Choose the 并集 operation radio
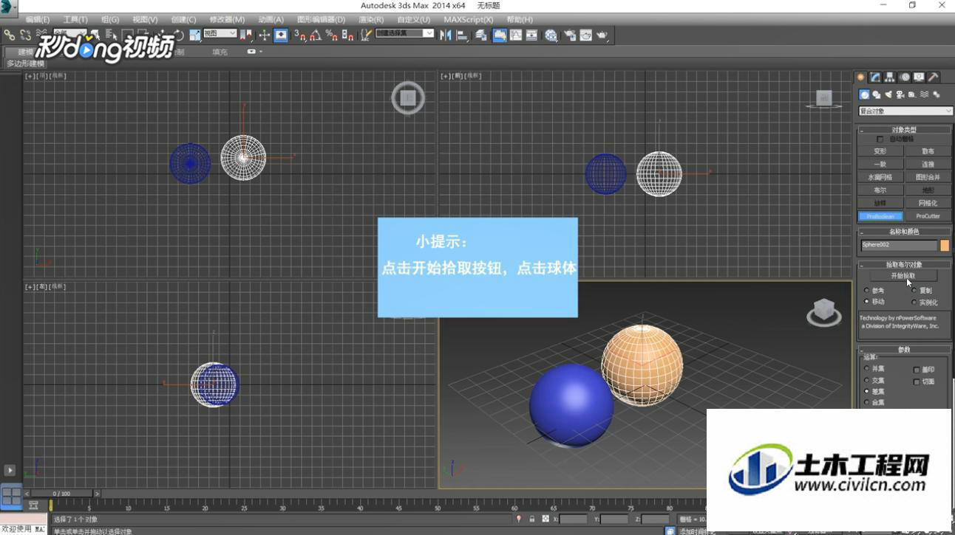This screenshot has width=955, height=535. tap(867, 368)
